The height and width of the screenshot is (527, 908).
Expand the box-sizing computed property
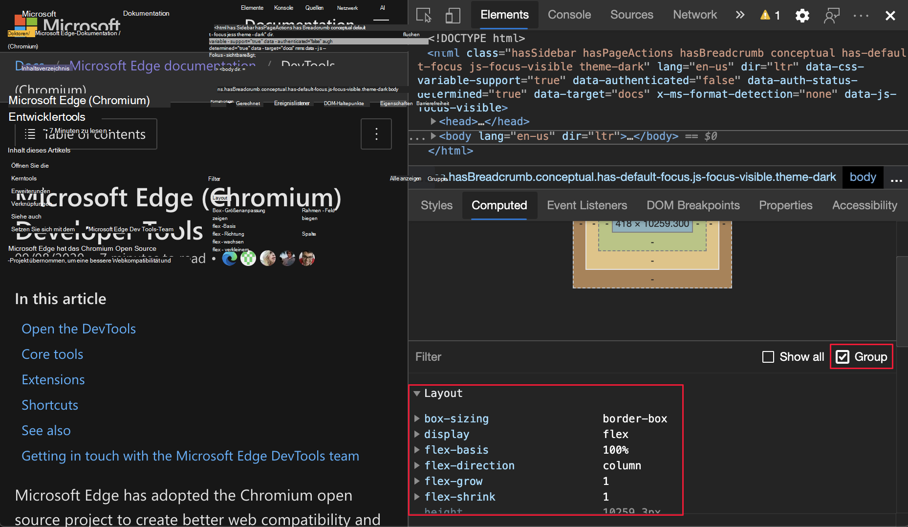coord(417,418)
